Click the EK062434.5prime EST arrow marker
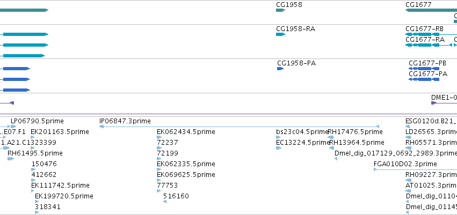Viewport: 457px width, 215px height. 159,137
